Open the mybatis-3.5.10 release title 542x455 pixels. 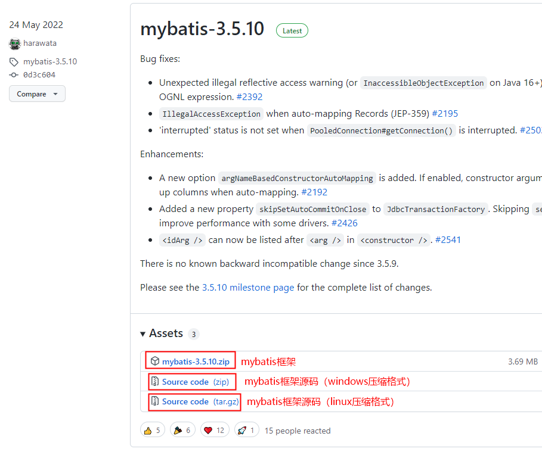point(202,29)
